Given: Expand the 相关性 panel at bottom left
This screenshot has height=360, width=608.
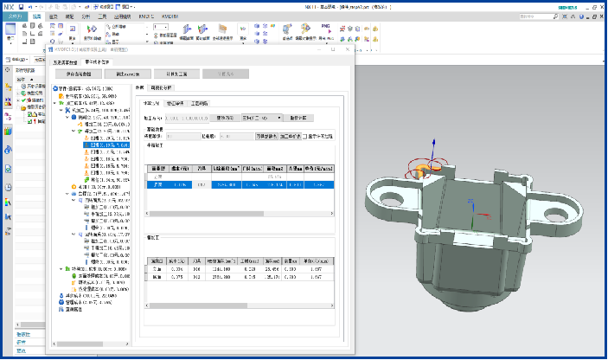Looking at the screenshot, I should pos(22,334).
